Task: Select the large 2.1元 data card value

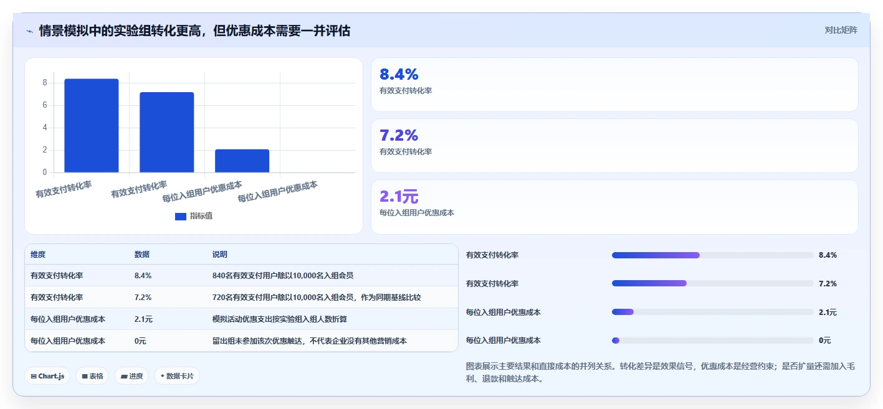Action: click(x=399, y=197)
